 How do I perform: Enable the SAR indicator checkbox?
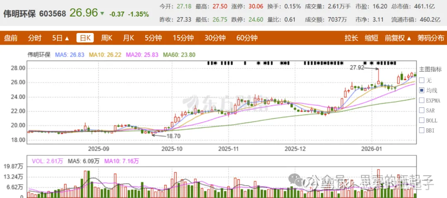click(x=422, y=110)
